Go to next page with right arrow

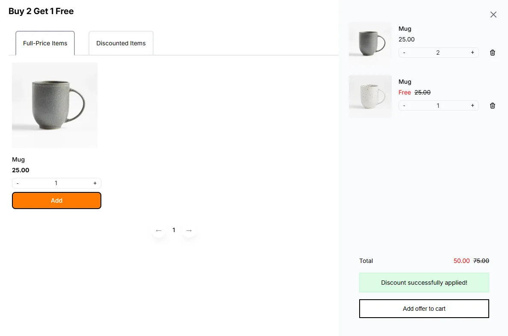coord(189,230)
